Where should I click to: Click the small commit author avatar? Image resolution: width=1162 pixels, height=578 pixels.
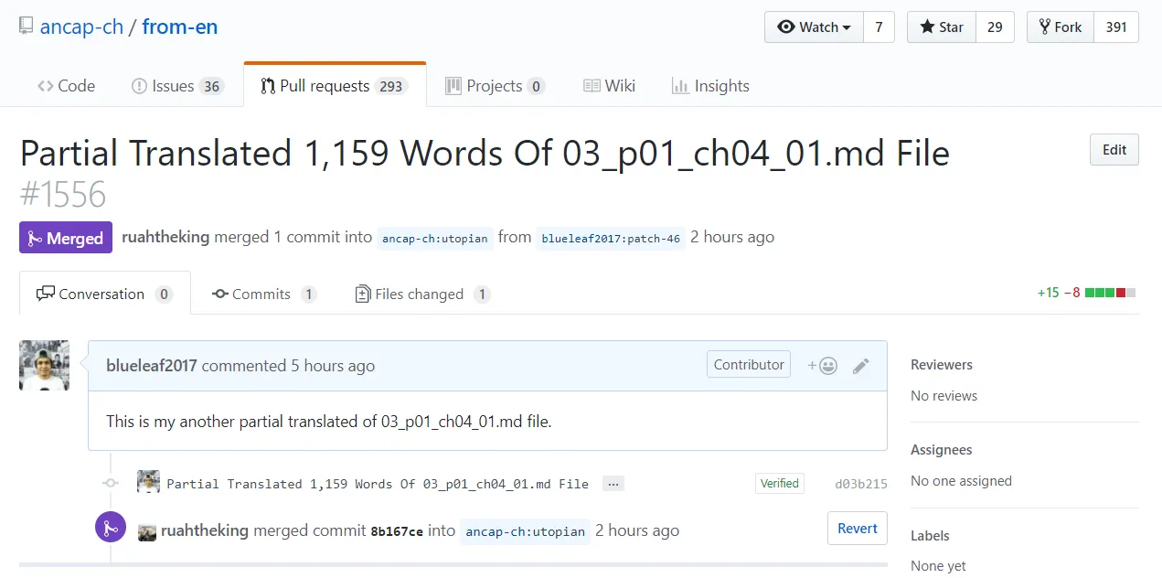(x=148, y=482)
